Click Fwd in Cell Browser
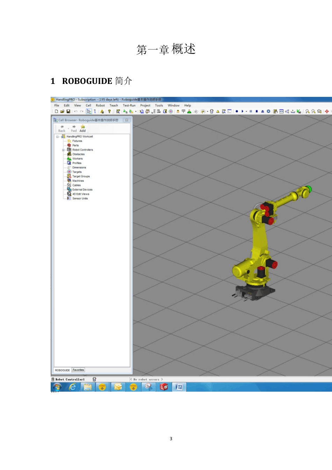The image size is (332, 470). [x=74, y=129]
